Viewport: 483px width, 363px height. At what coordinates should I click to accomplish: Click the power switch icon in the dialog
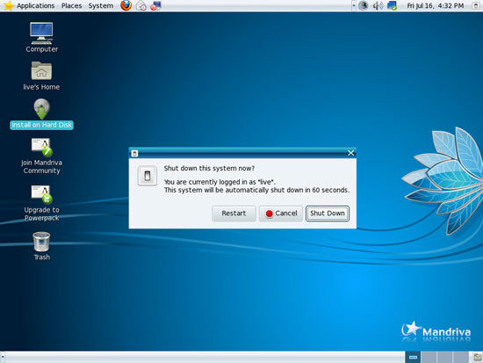point(148,176)
